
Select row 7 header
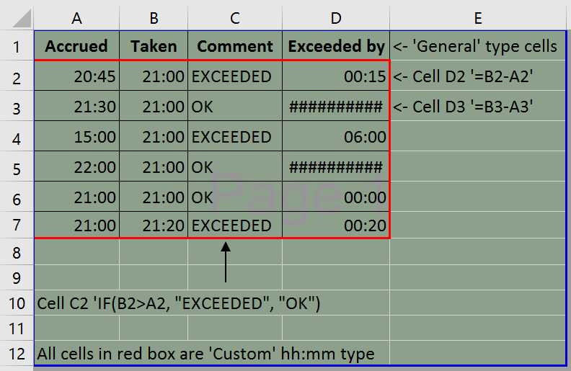17,225
